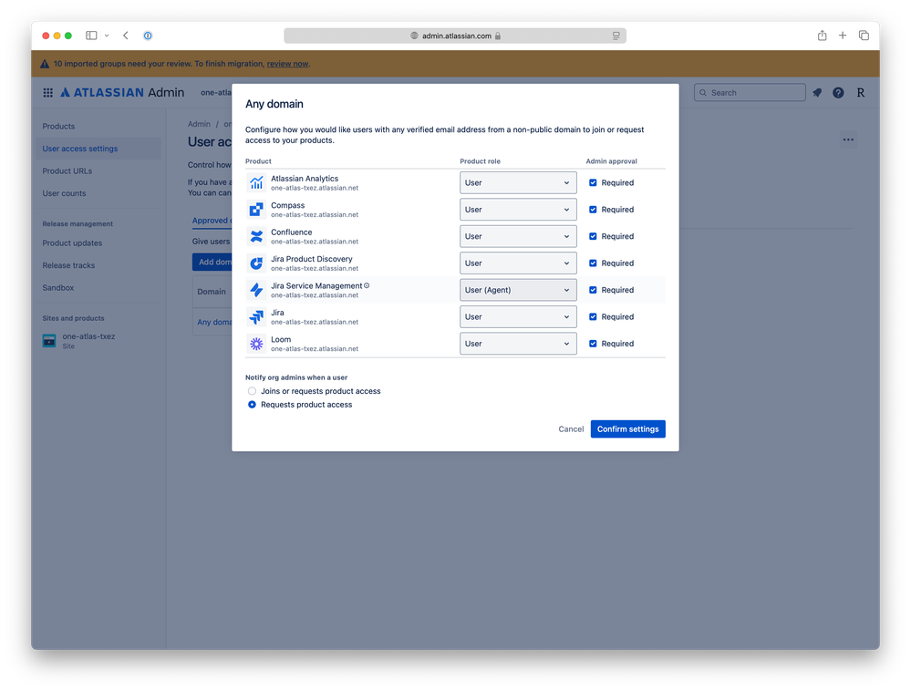Click the Jira Service Management icon

[x=256, y=290]
